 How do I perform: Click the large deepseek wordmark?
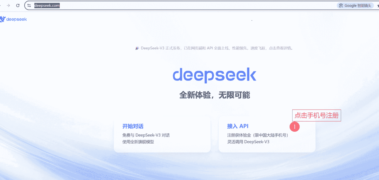coord(214,75)
